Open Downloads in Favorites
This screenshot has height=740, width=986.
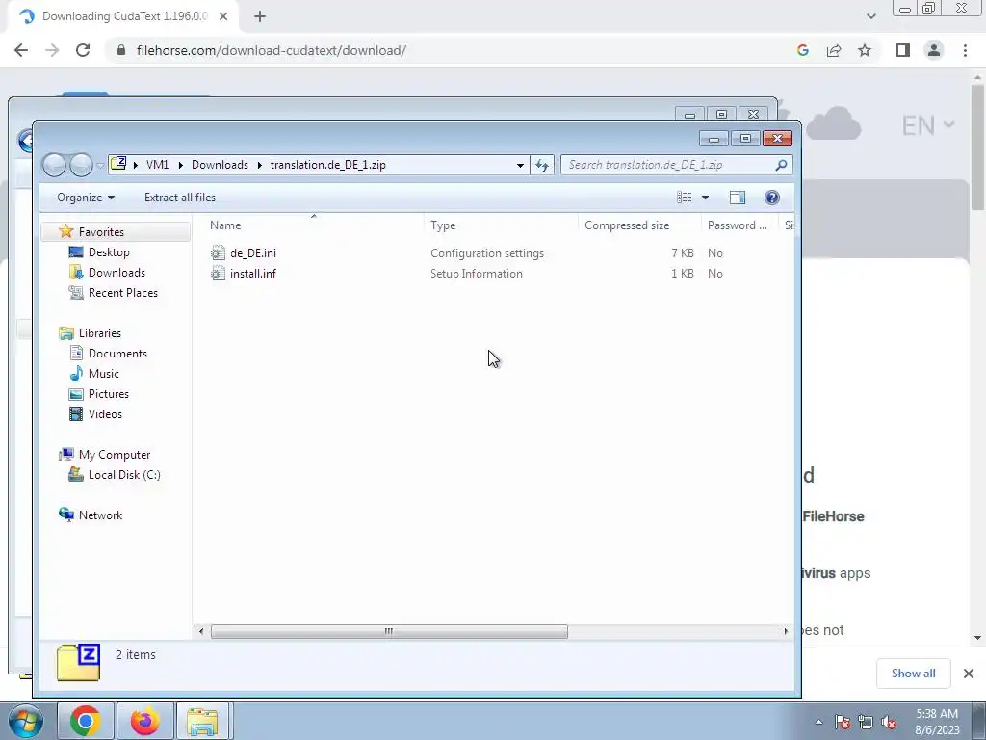[117, 273]
